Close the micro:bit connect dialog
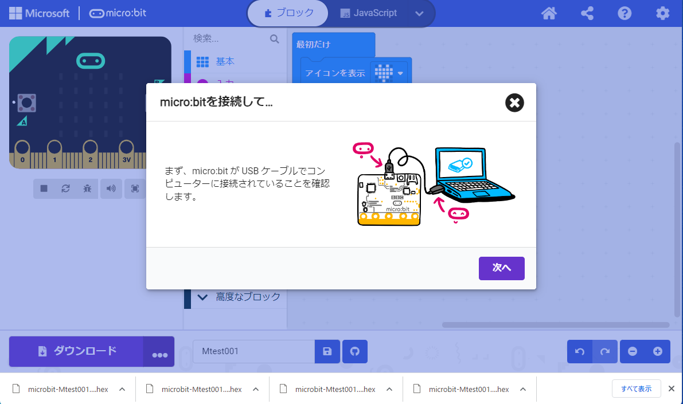Image resolution: width=683 pixels, height=404 pixels. (514, 103)
